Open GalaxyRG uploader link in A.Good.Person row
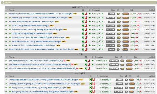This screenshot has height=94, width=157. 97,37
